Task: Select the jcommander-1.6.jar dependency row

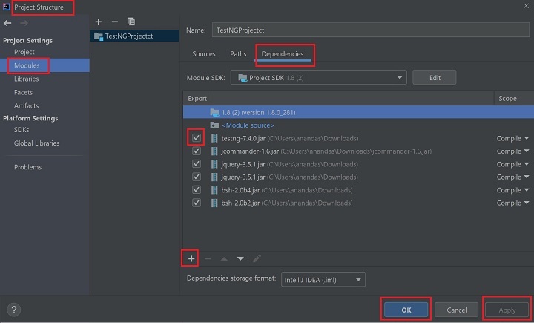Action: click(358, 151)
